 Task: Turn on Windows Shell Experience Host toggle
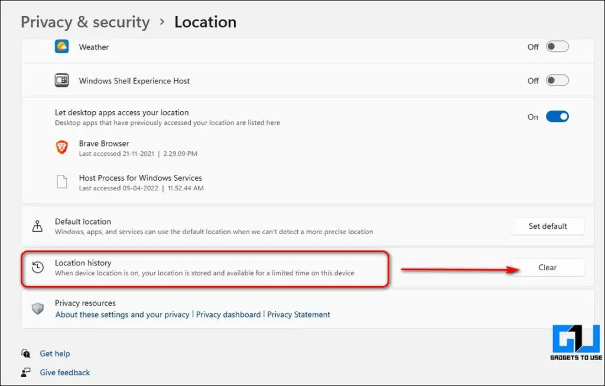[557, 80]
